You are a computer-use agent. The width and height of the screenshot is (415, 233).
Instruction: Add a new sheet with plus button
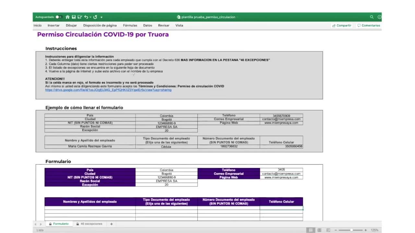pos(111,224)
